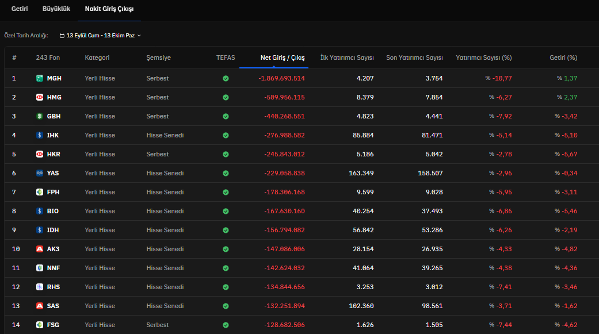Click the green TEFAS checkmark for FPH
This screenshot has width=599, height=334.
point(226,192)
